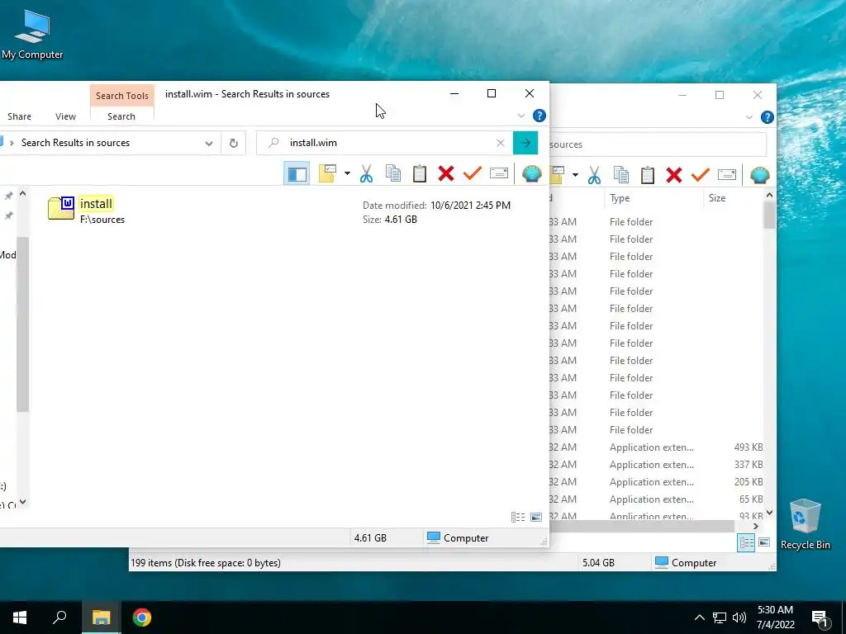The image size is (846, 634).
Task: Refresh the Search Results in sources view
Action: click(234, 143)
